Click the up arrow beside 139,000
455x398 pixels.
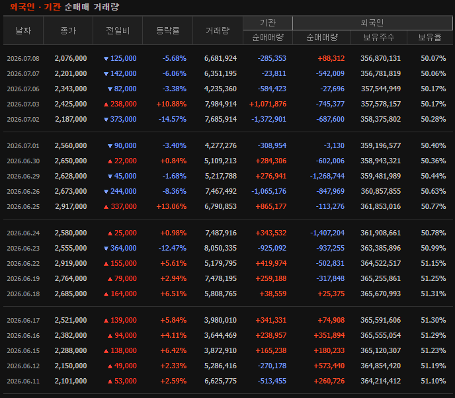106,320
